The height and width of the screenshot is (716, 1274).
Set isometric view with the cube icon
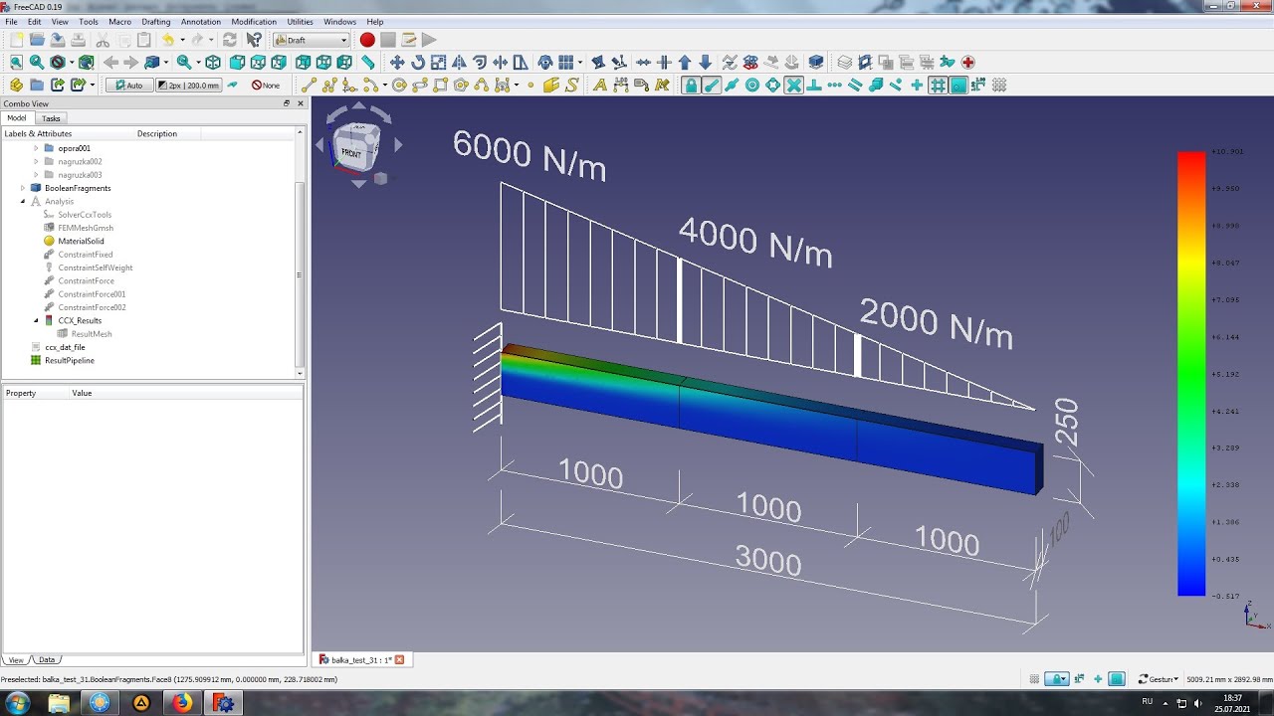tap(213, 63)
